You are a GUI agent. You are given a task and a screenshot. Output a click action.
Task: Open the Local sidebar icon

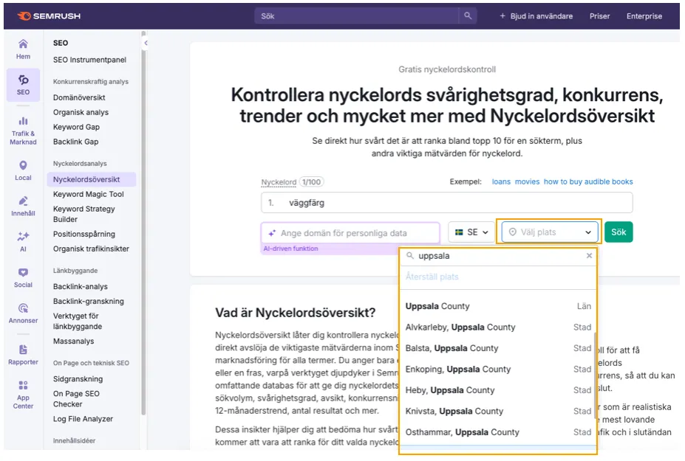click(x=23, y=170)
